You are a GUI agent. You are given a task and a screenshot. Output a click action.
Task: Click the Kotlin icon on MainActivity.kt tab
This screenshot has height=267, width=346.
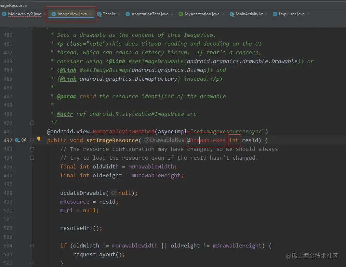tap(232, 14)
